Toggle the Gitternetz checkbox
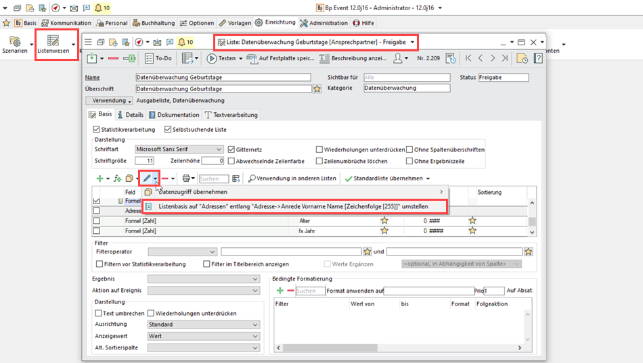The height and width of the screenshot is (363, 643). coord(231,149)
